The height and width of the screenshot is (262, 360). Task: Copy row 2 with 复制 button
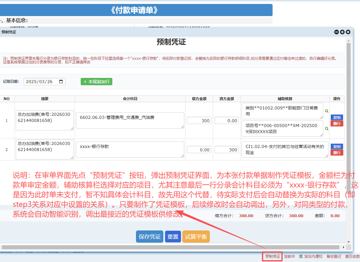pyautogui.click(x=337, y=146)
